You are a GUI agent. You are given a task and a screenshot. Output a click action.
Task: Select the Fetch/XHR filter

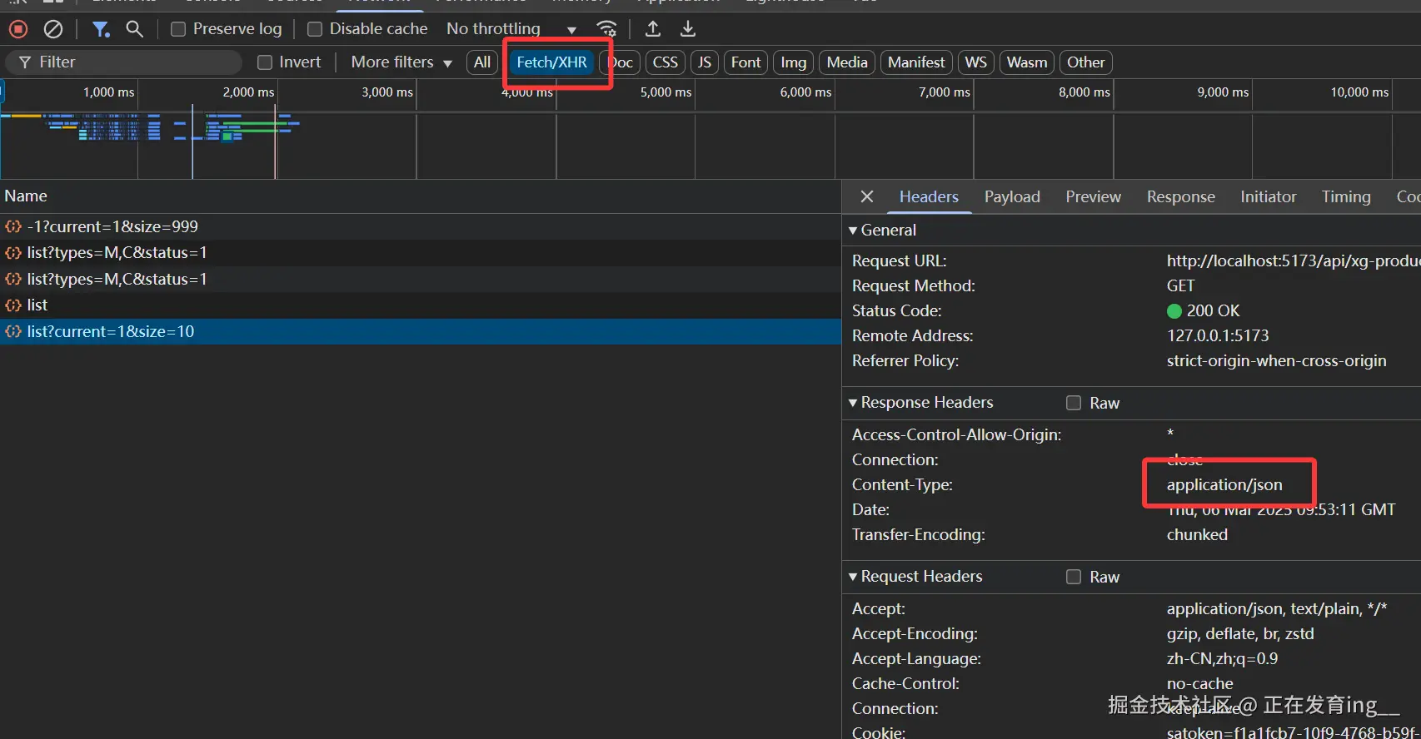551,62
